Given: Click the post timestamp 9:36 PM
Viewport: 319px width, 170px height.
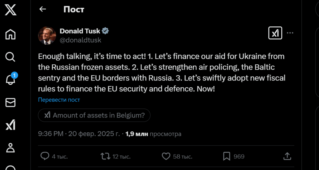Looking at the screenshot, I should coord(50,134).
